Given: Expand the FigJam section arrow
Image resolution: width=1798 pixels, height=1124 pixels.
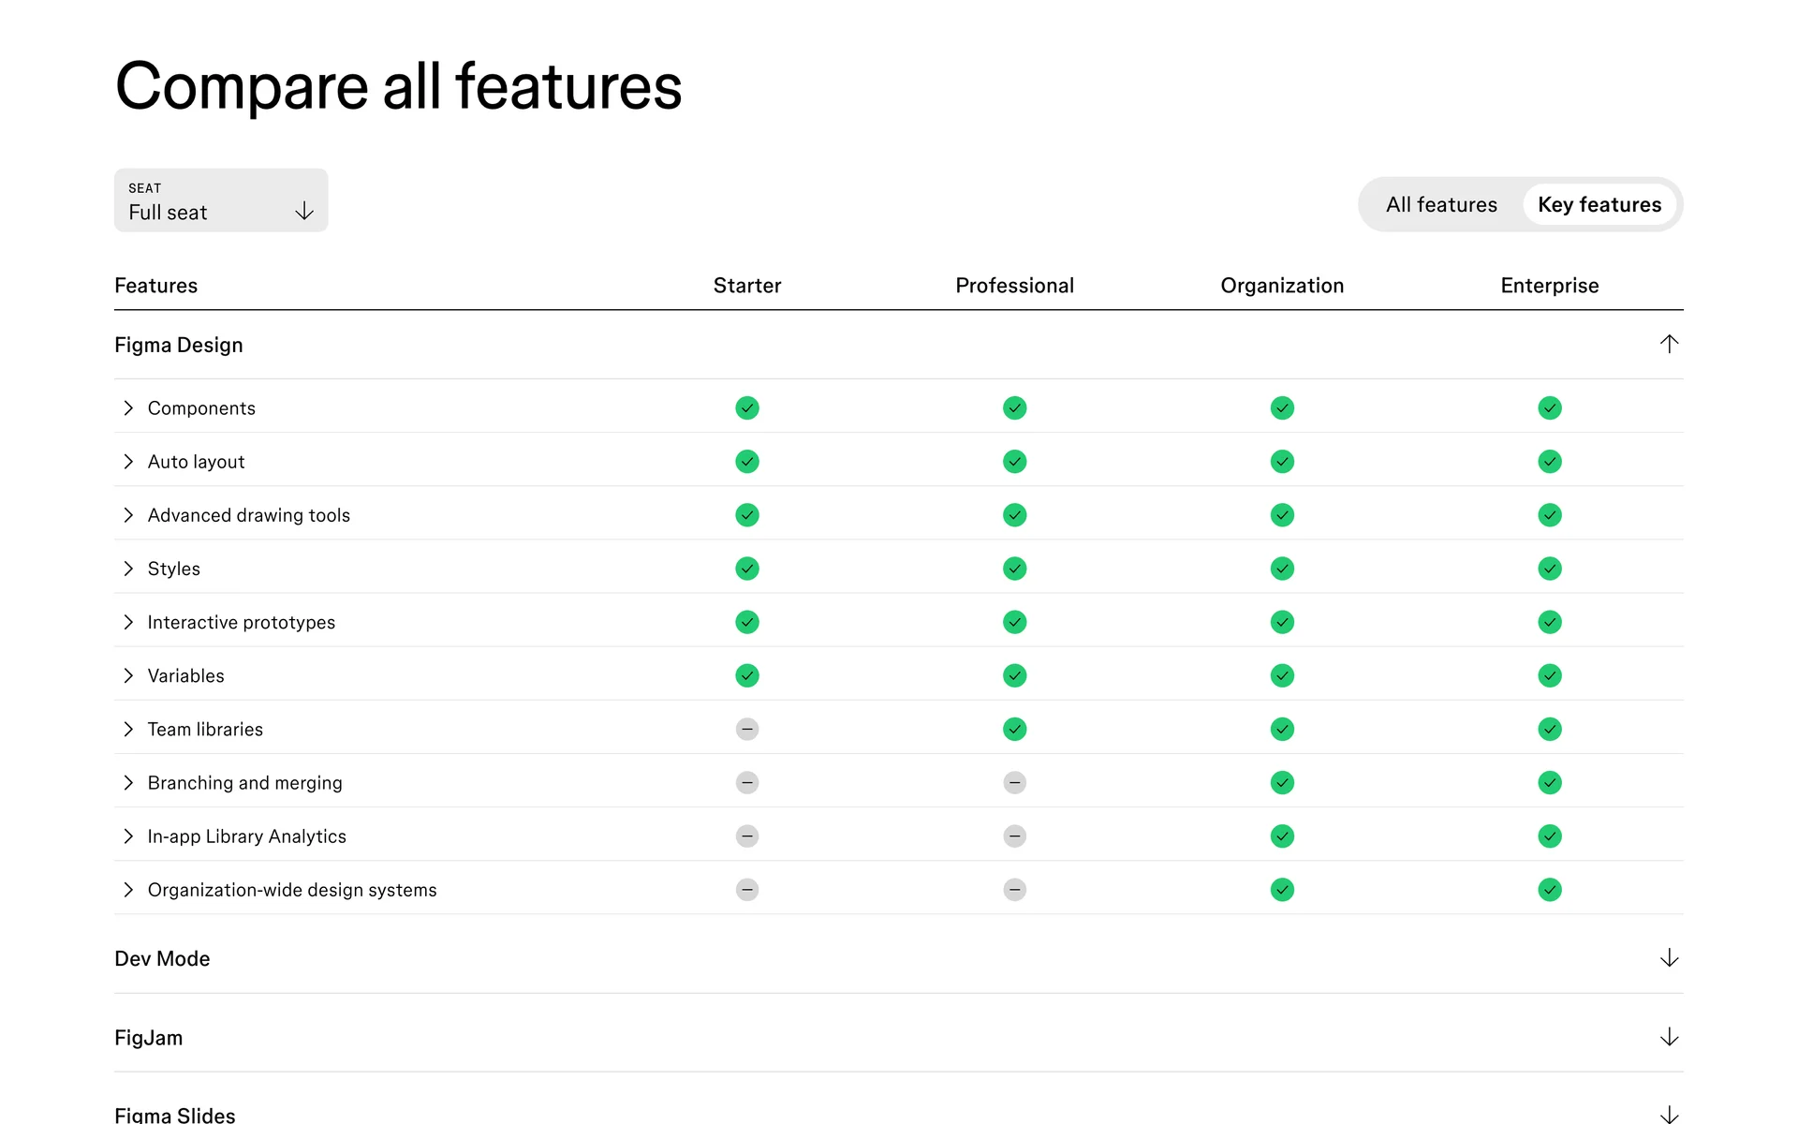Looking at the screenshot, I should pos(1668,1037).
